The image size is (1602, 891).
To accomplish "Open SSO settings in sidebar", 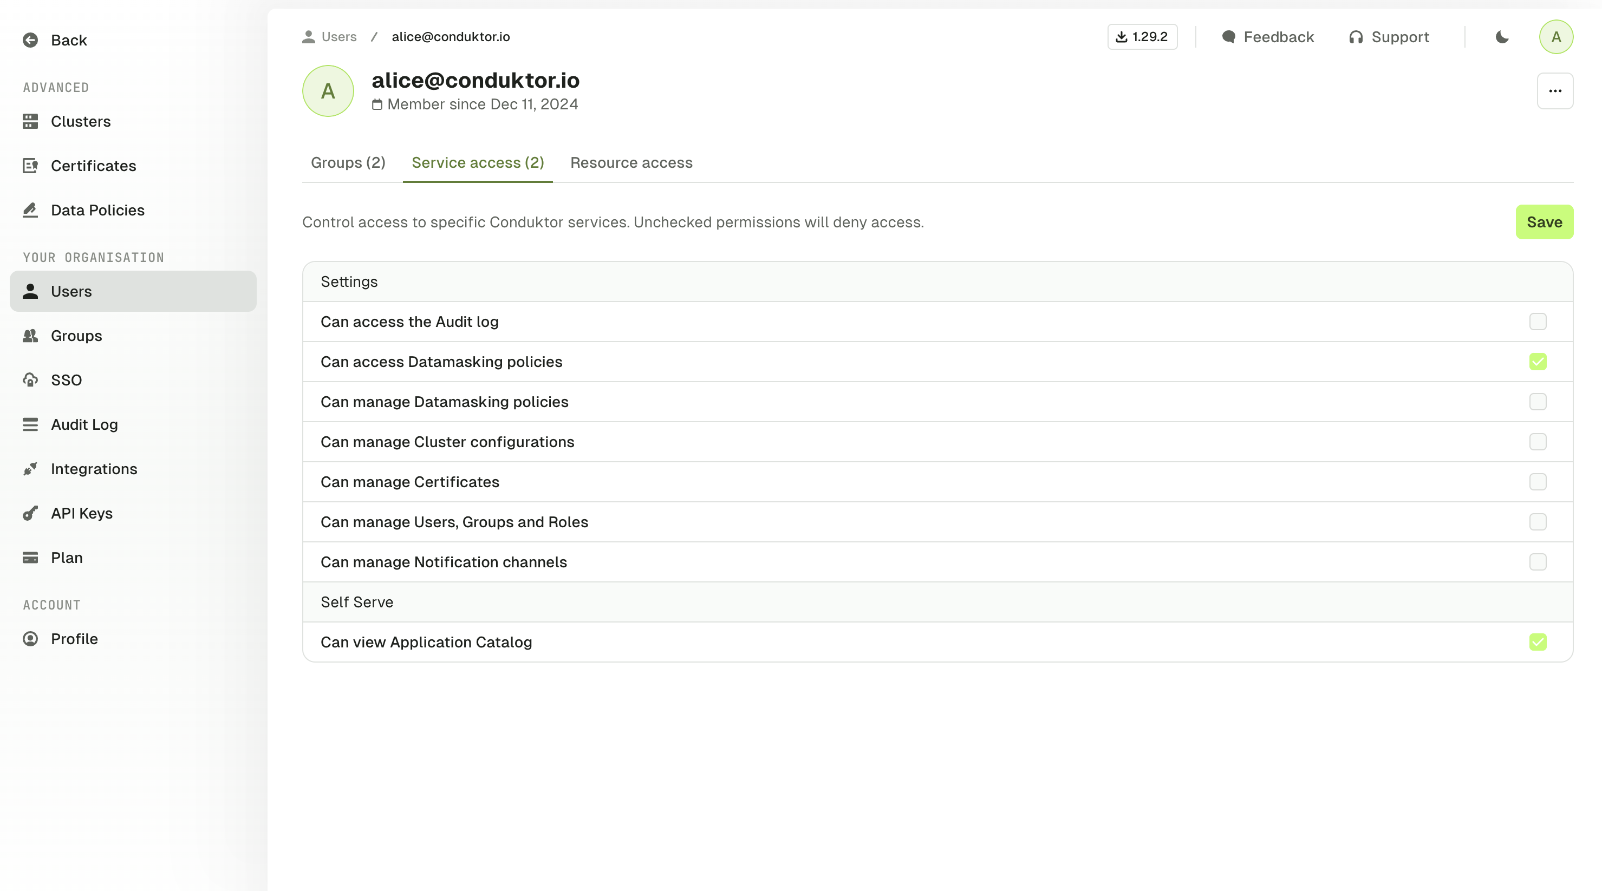I will (133, 380).
